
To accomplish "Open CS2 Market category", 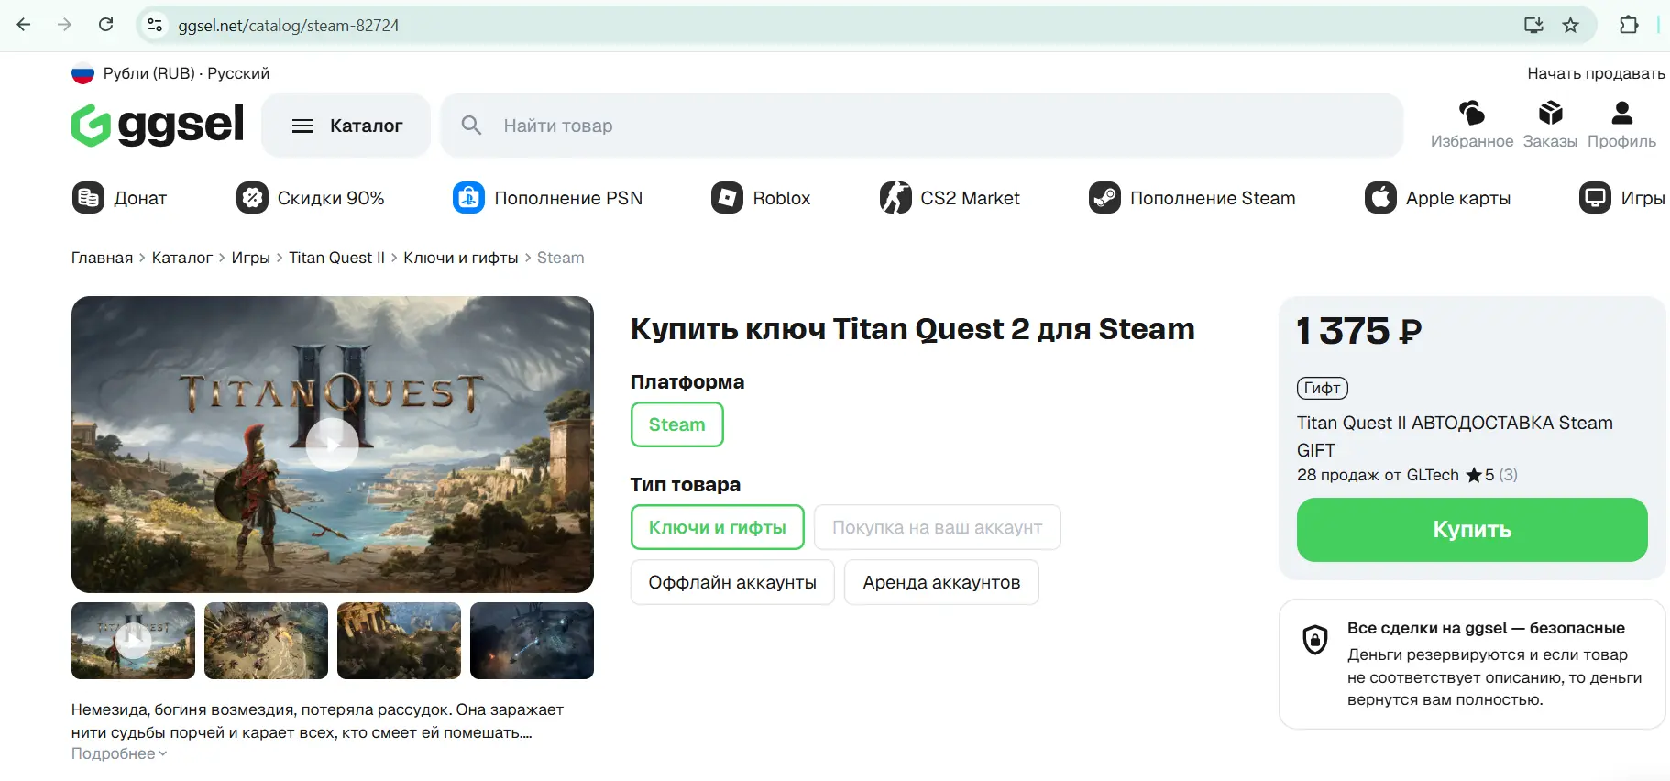I will [x=950, y=198].
